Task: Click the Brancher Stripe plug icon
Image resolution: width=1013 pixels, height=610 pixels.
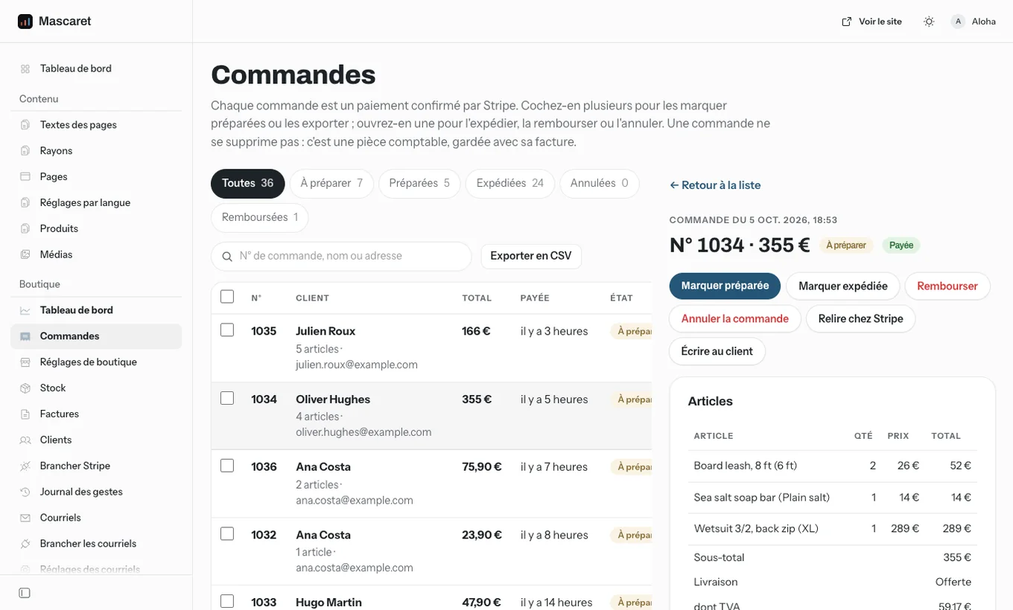Action: click(25, 466)
